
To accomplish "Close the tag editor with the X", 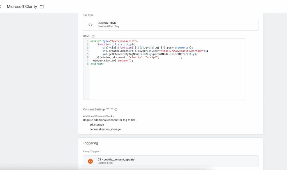I will pyautogui.click(x=1, y=7).
